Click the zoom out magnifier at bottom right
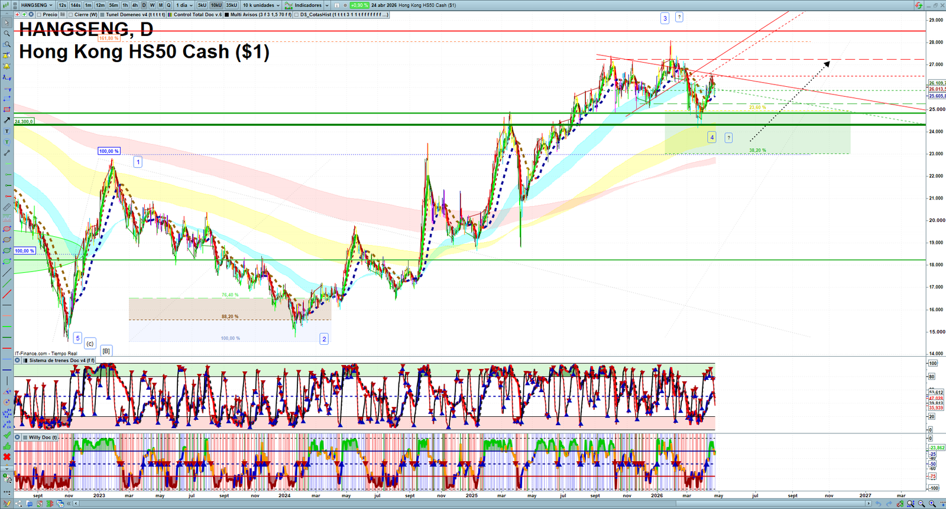 [x=921, y=504]
